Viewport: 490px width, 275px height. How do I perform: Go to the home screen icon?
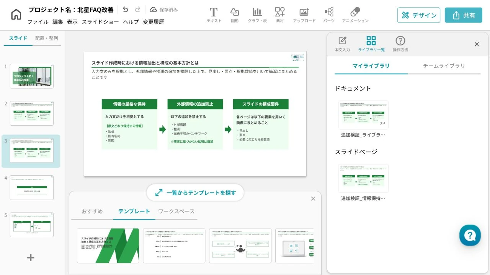16,15
